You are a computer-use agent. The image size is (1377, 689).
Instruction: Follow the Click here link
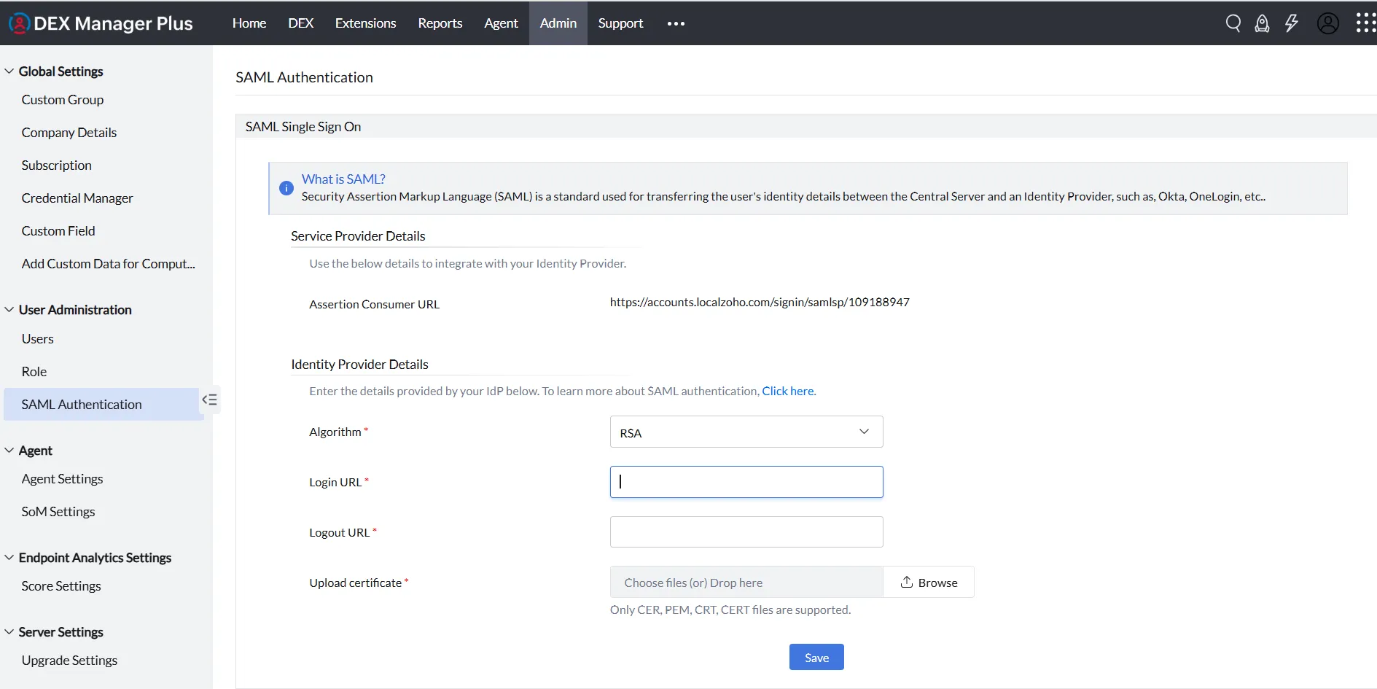(x=788, y=391)
